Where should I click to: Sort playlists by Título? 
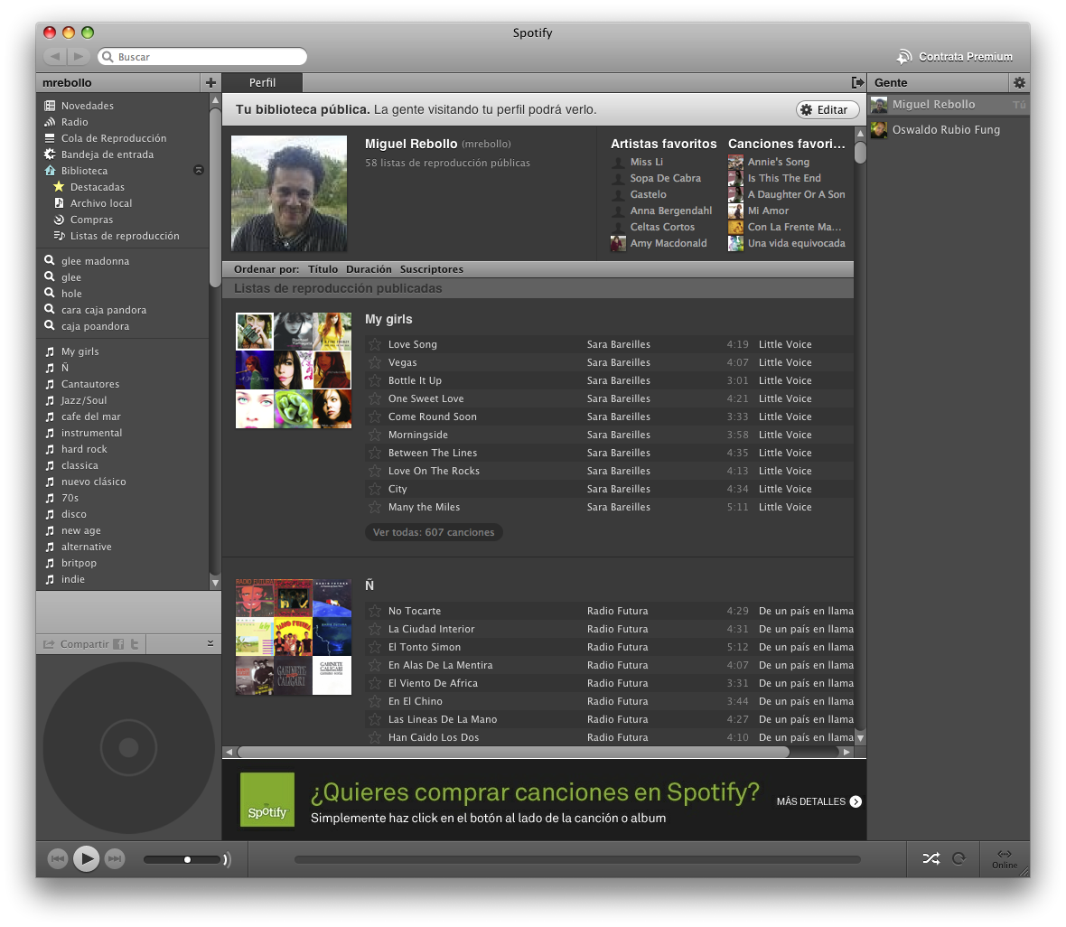pos(323,269)
